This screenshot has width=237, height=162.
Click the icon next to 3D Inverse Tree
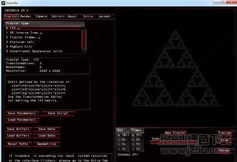pyautogui.click(x=41, y=33)
